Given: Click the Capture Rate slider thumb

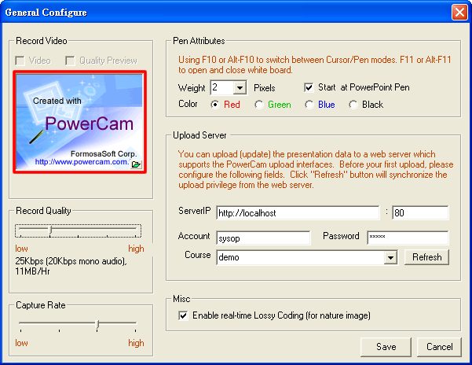Looking at the screenshot, I should click(x=97, y=325).
